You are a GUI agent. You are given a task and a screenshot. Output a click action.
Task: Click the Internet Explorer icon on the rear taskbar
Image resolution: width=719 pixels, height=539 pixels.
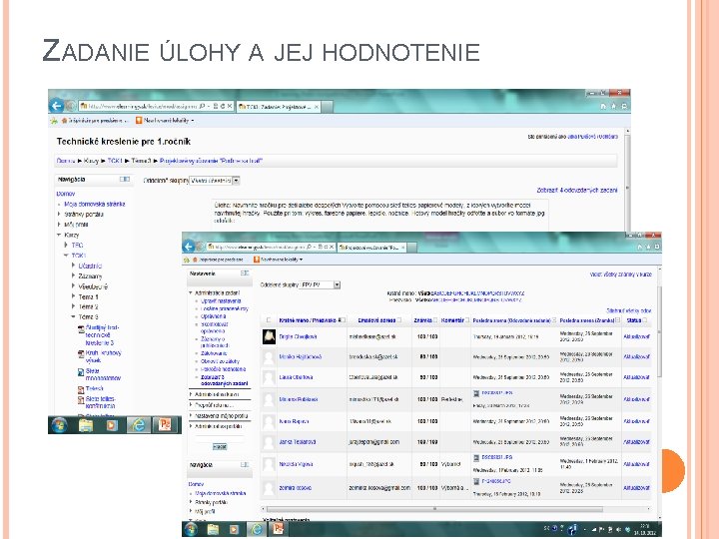tap(138, 425)
